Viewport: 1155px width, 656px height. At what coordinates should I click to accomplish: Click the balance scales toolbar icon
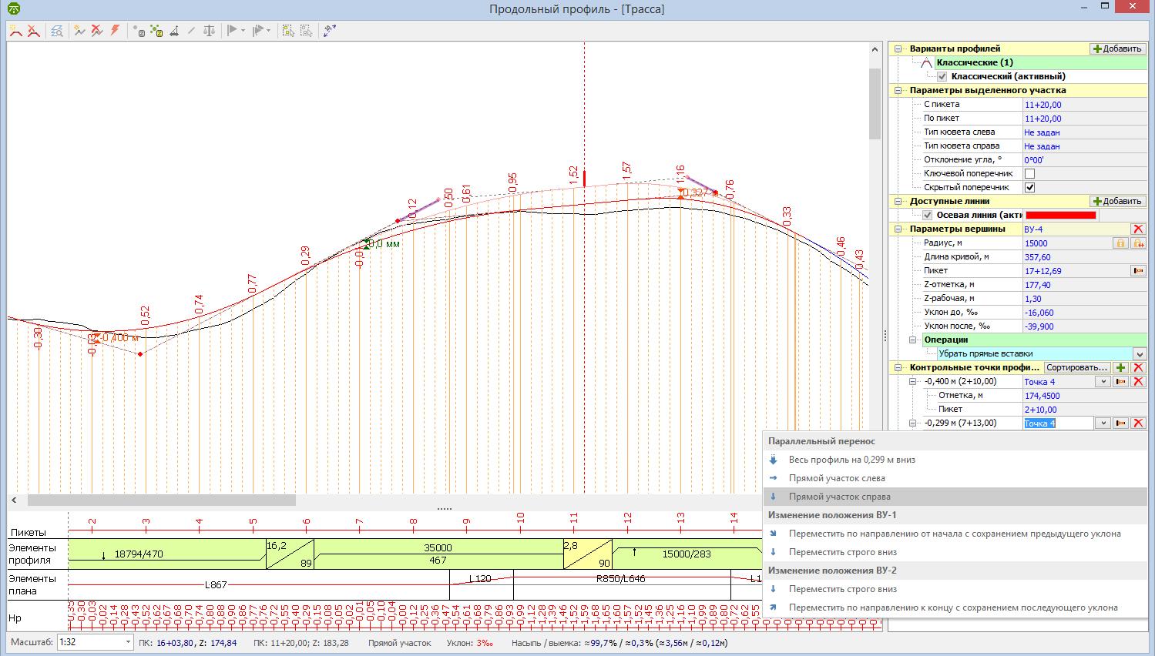(x=209, y=31)
